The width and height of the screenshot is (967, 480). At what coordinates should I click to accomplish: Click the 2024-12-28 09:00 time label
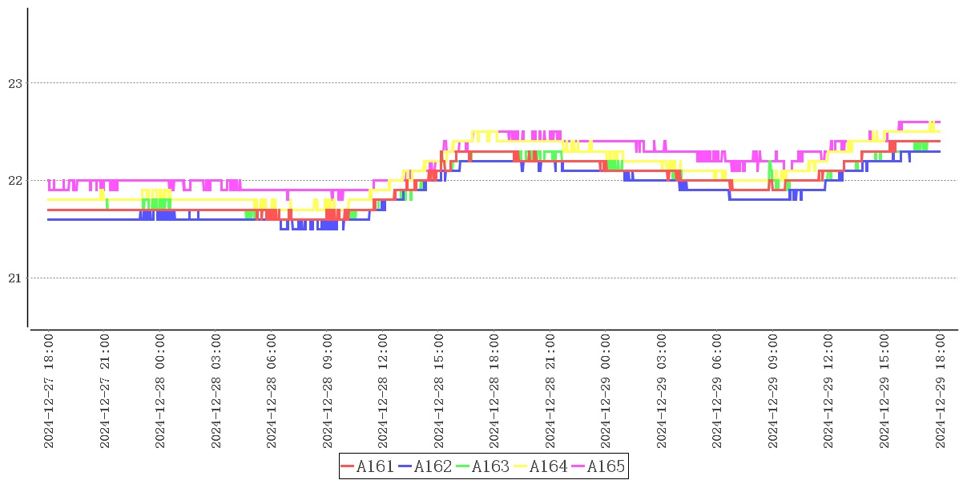point(328,391)
